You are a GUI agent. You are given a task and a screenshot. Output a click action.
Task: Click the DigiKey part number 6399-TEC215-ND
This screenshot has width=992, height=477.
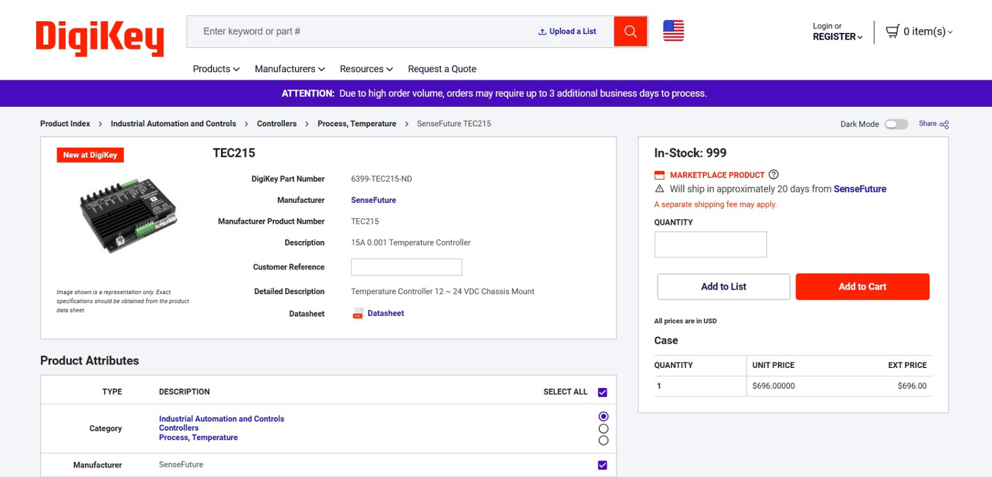click(382, 179)
